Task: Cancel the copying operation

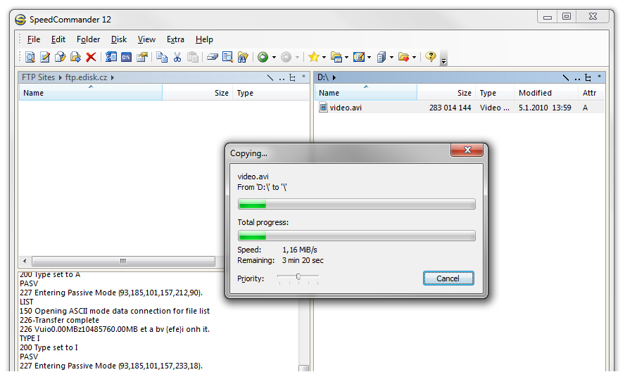Action: click(448, 278)
